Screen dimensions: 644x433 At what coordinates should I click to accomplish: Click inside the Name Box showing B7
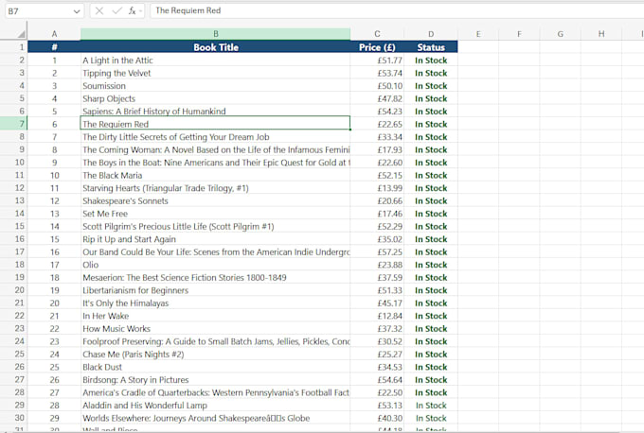[38, 11]
